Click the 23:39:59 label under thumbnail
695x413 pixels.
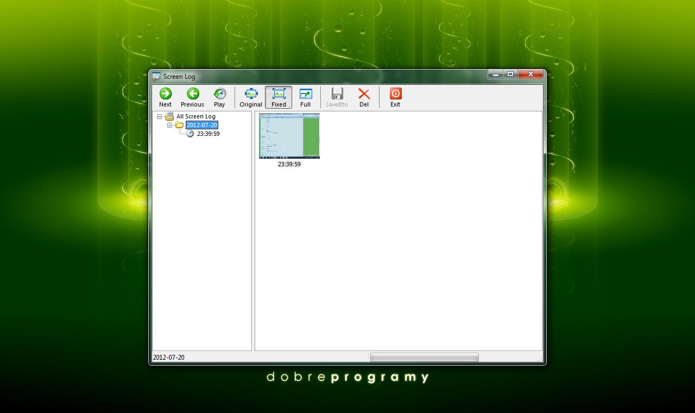tap(289, 164)
